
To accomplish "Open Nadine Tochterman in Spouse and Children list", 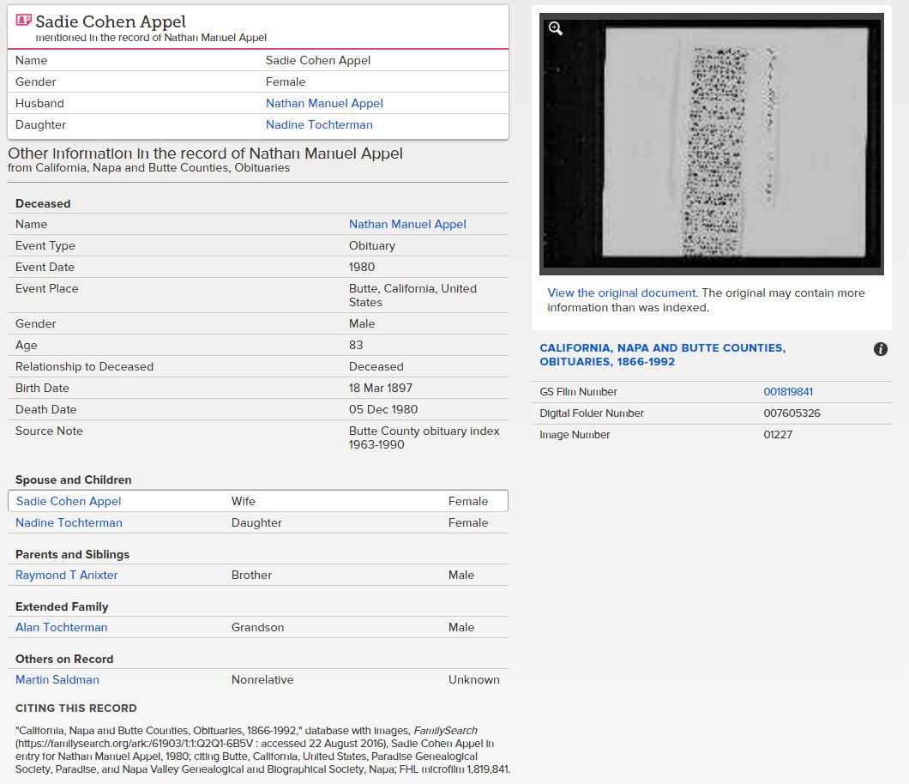I will coord(69,523).
